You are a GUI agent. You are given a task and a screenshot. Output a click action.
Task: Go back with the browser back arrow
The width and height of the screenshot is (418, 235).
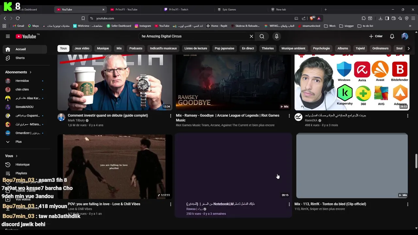(5, 18)
